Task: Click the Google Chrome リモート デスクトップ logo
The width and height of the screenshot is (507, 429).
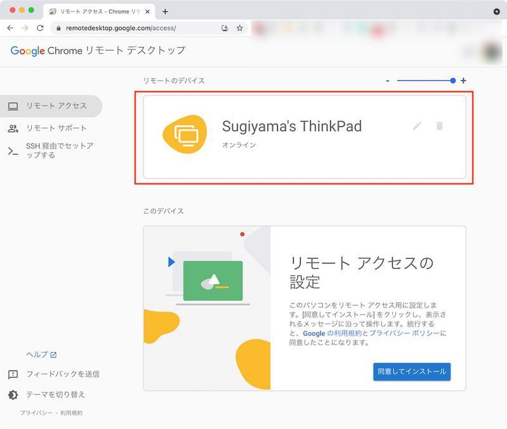Action: point(98,51)
